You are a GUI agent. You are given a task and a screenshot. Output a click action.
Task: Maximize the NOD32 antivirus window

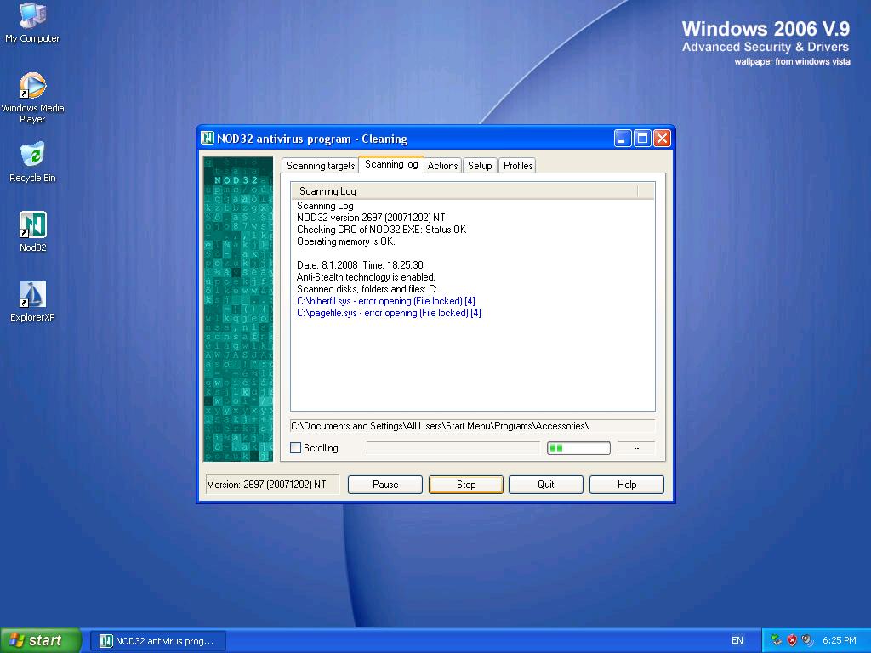tap(642, 139)
